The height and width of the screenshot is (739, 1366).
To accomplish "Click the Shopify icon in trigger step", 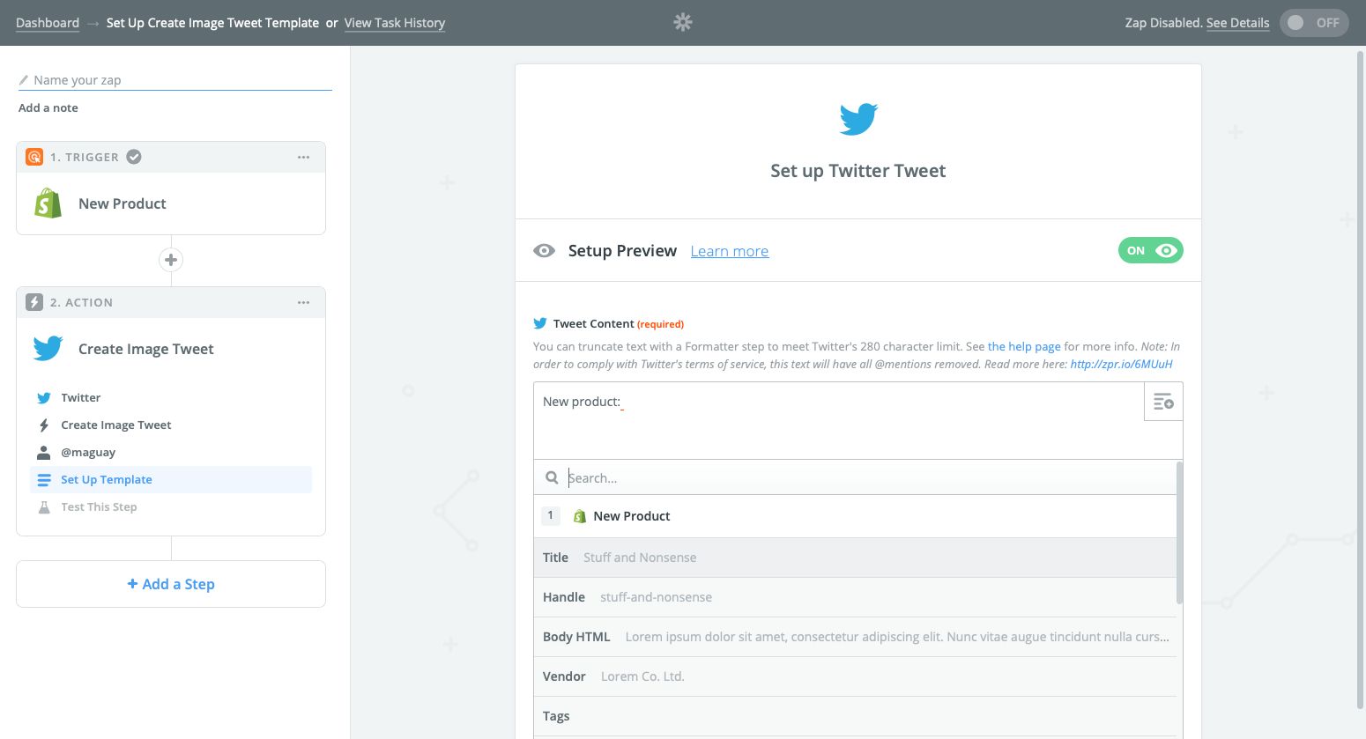I will [48, 203].
